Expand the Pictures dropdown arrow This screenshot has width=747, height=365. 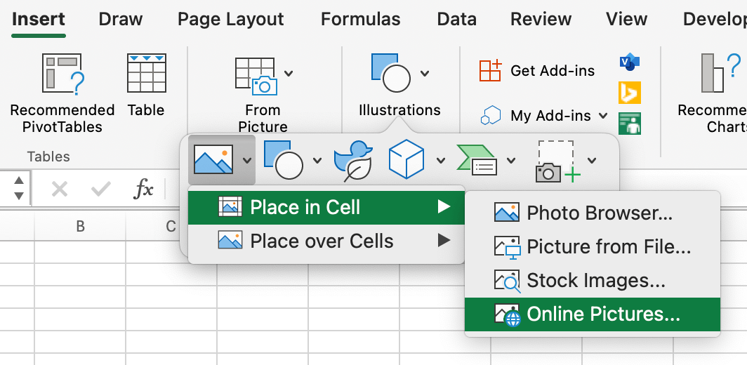coord(247,161)
